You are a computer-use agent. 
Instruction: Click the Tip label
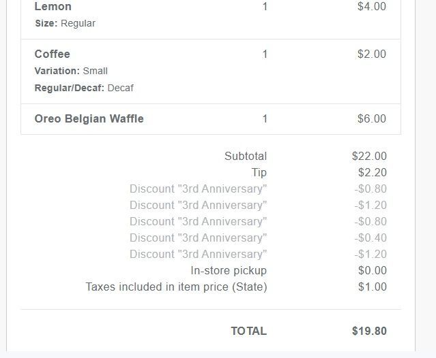(259, 173)
